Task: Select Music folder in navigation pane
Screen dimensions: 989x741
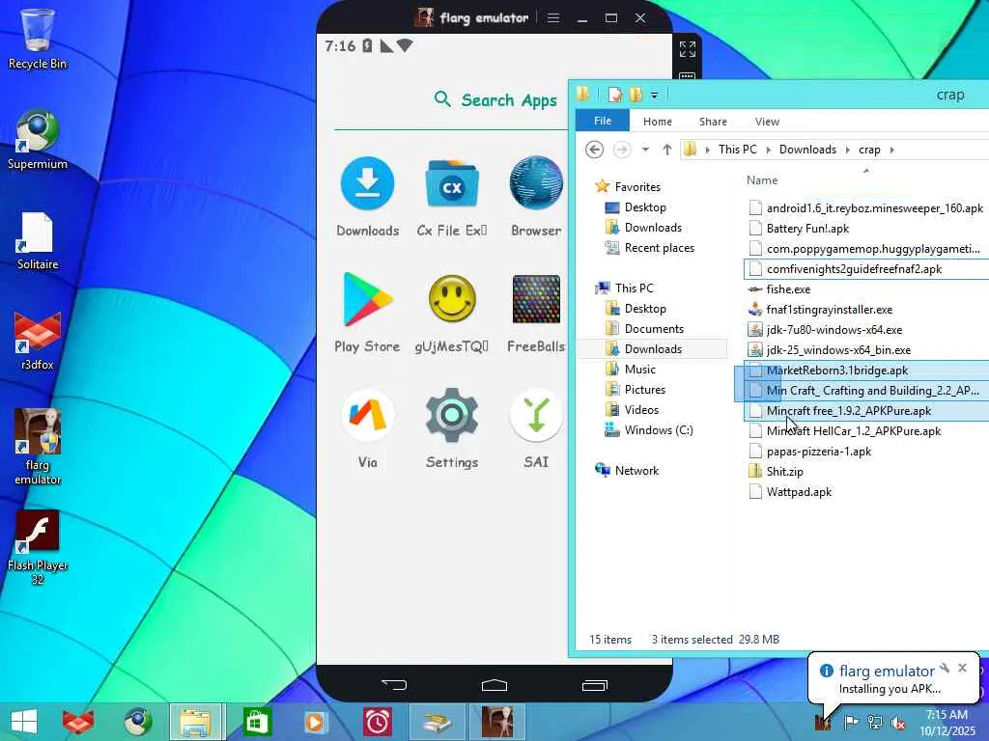Action: point(639,370)
